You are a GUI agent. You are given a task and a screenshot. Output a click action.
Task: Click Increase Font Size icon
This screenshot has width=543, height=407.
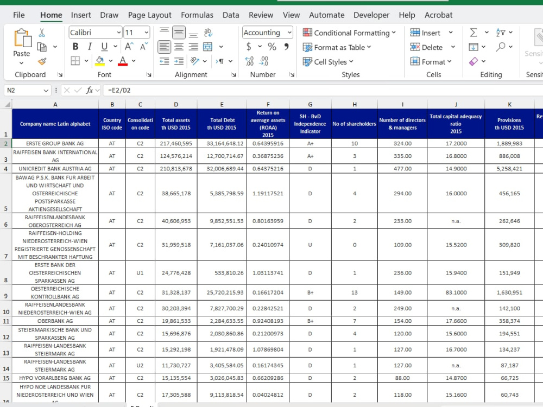(x=129, y=47)
